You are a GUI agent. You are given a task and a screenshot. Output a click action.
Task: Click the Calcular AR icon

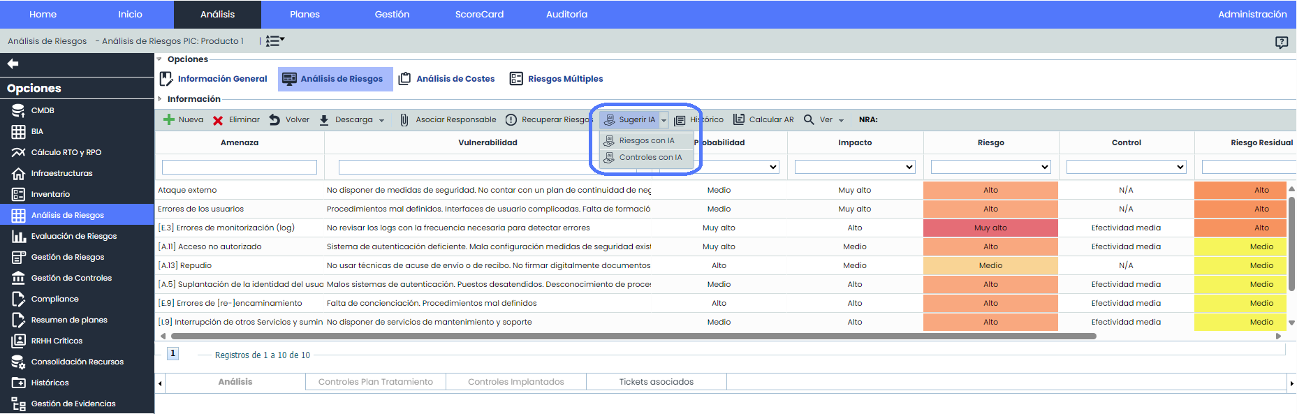738,119
